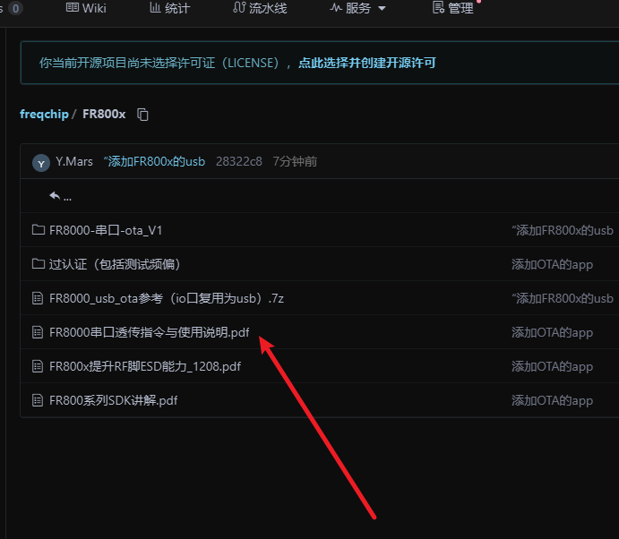This screenshot has width=619, height=539.
Task: Click folder icon for FR8000-串口-ota_V1
Action: click(x=38, y=230)
